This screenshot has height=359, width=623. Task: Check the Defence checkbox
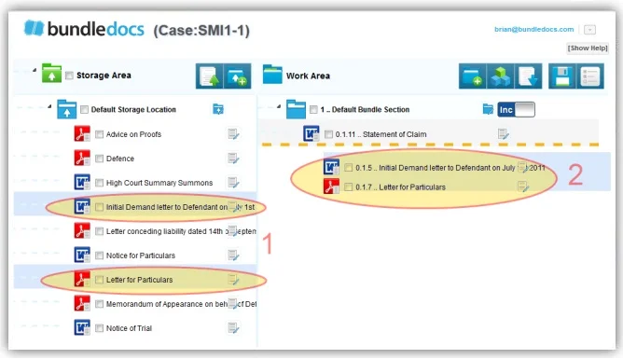point(100,159)
